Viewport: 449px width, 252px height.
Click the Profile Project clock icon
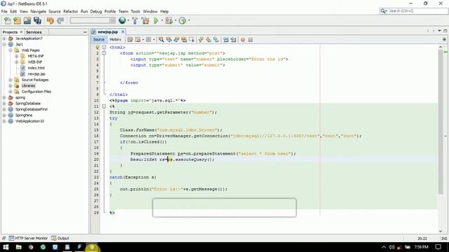point(182,20)
